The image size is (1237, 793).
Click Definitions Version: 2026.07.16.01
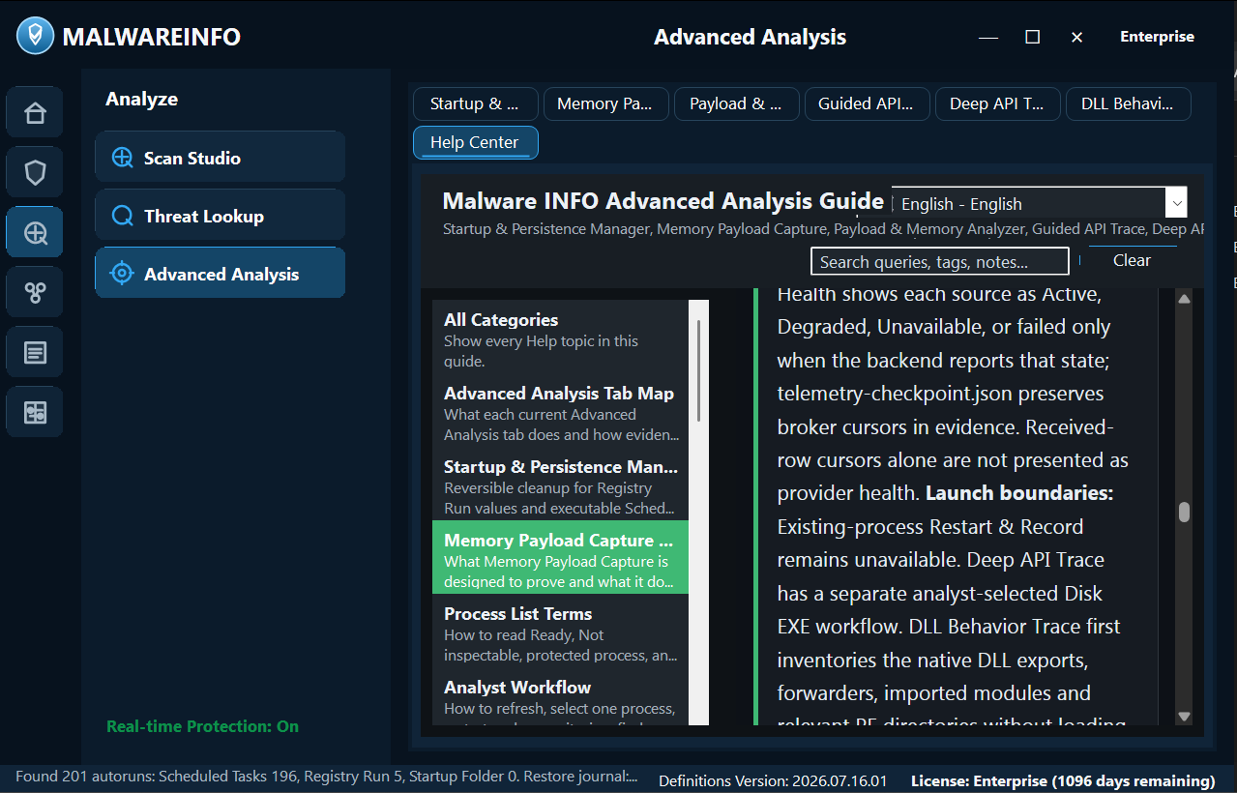pyautogui.click(x=773, y=780)
